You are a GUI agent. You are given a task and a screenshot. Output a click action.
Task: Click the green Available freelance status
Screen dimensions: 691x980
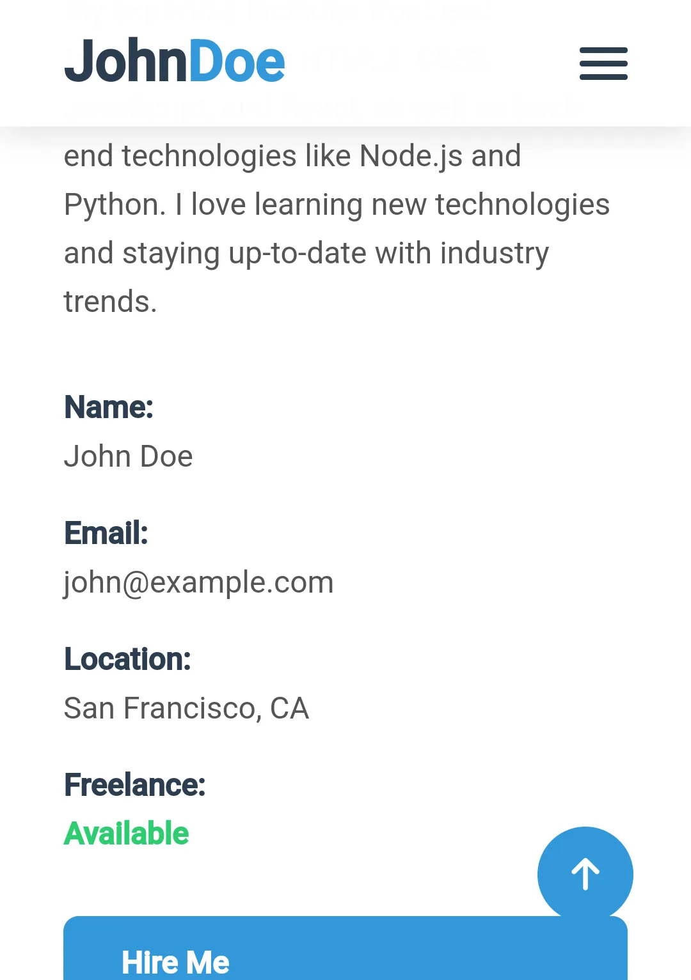pyautogui.click(x=126, y=834)
